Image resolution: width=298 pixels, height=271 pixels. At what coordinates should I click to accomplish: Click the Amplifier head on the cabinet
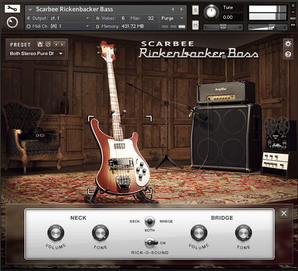pyautogui.click(x=226, y=93)
